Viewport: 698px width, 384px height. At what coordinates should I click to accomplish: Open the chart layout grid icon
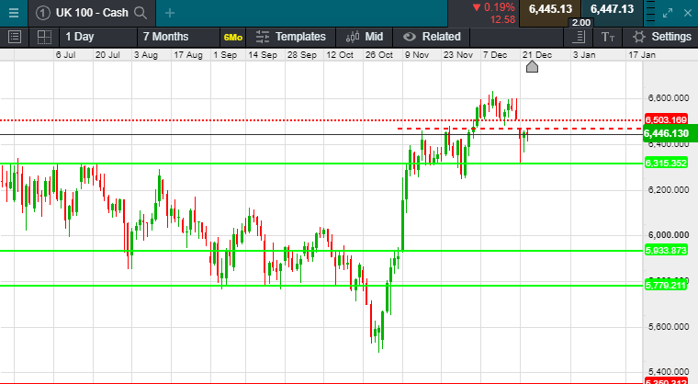(44, 37)
